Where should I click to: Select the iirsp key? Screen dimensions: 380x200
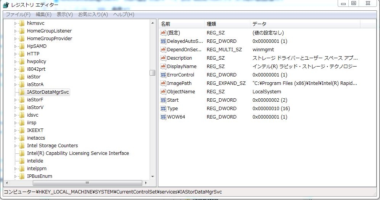pos(32,123)
